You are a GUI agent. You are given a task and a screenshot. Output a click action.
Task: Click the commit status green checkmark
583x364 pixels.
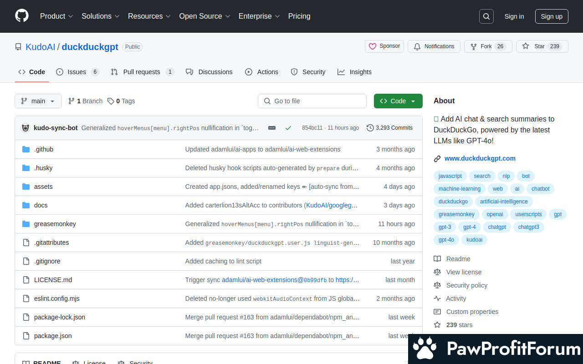point(288,128)
